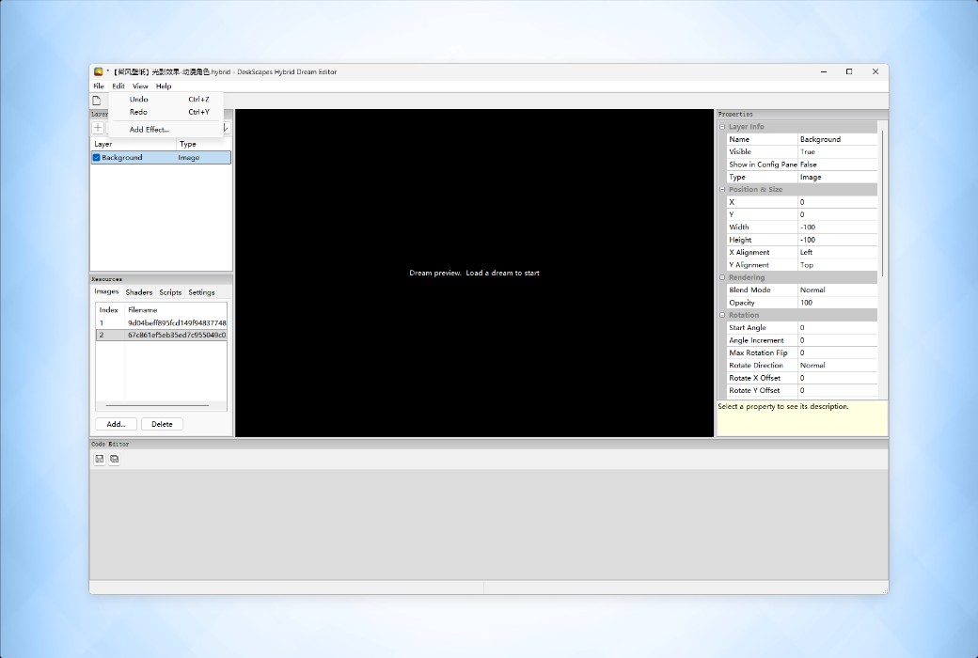The width and height of the screenshot is (978, 658).
Task: Collapse the Rendering property group
Action: click(x=722, y=277)
